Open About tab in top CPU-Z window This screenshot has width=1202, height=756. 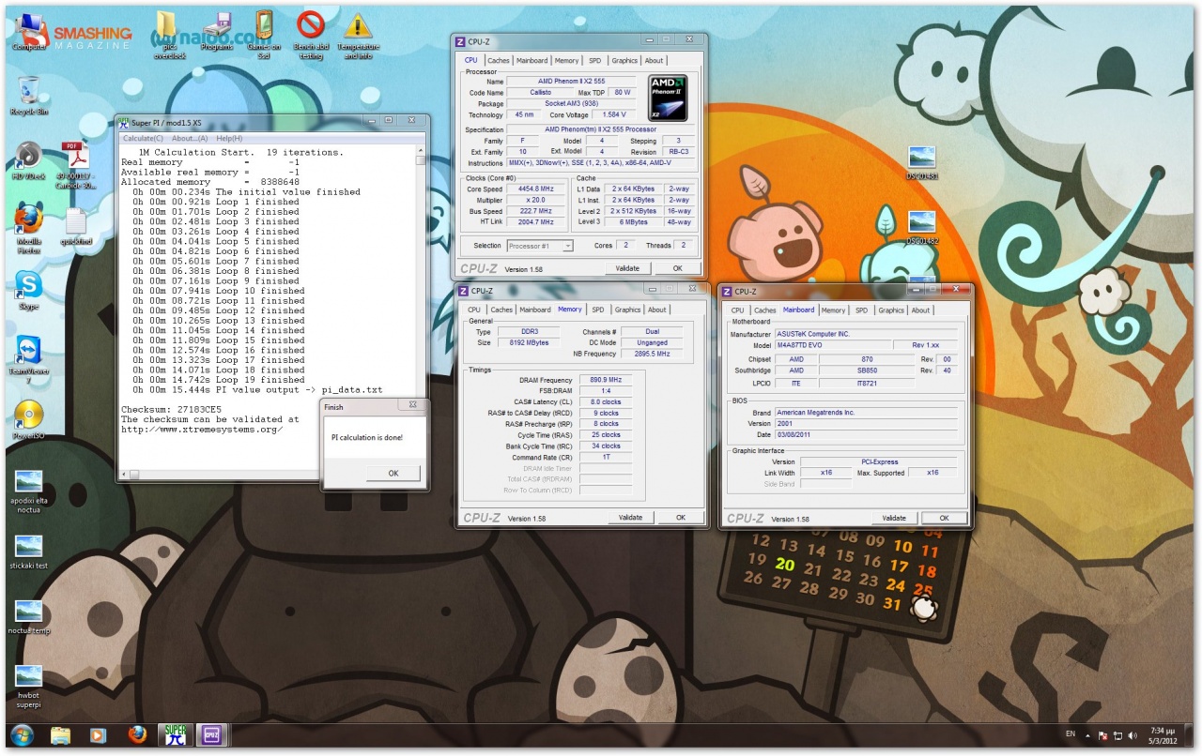point(654,60)
